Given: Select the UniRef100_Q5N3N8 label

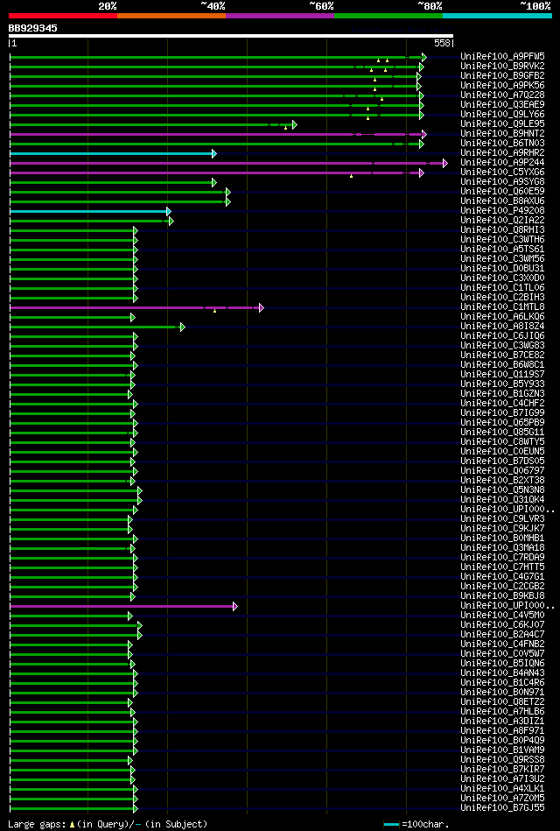Looking at the screenshot, I should click(503, 489).
